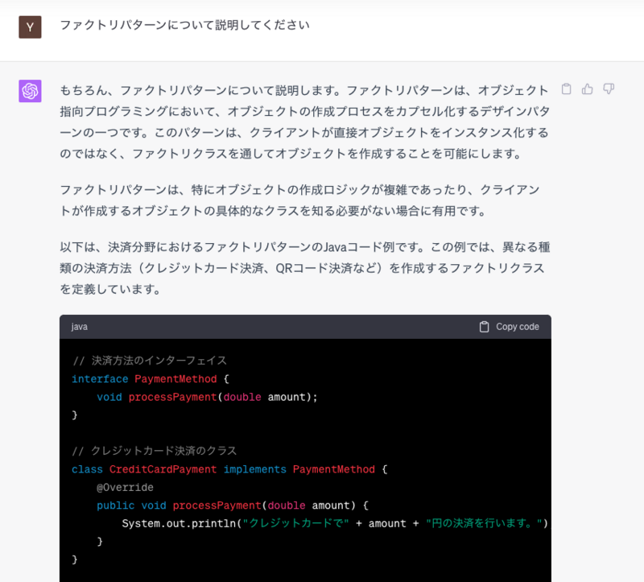
Task: Click the comment クレジットカード決済のクラス
Action: 155,451
